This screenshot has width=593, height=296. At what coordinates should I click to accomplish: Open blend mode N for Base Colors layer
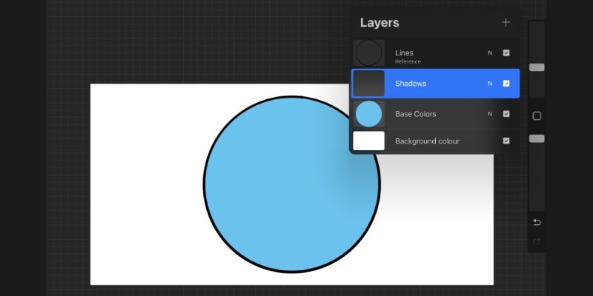click(x=490, y=114)
